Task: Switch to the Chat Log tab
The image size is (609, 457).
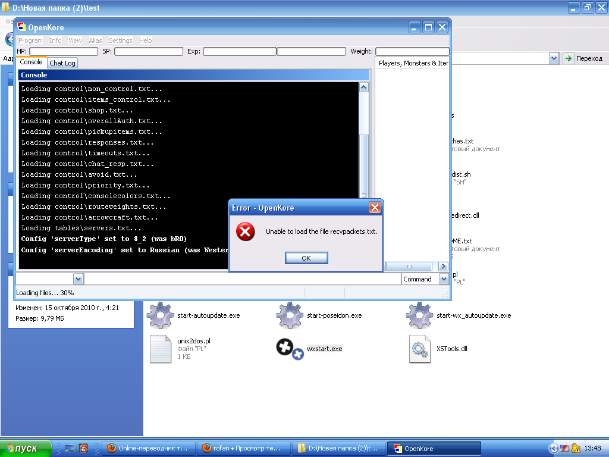Action: (62, 63)
